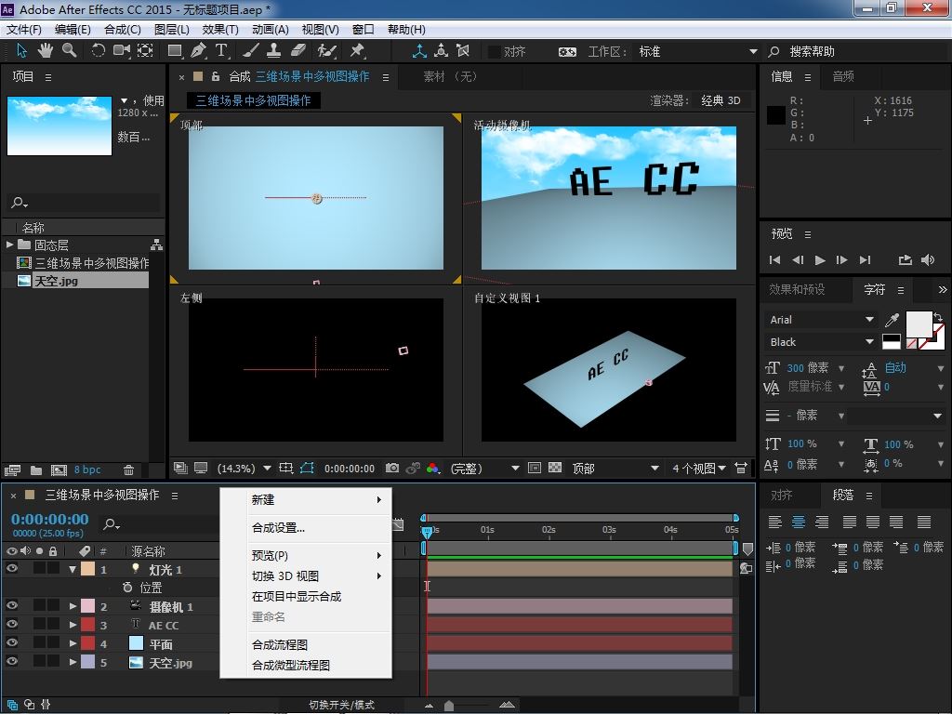Viewport: 952px width, 714px height.
Task: Click 切换开关/模式 button
Action: point(342,705)
